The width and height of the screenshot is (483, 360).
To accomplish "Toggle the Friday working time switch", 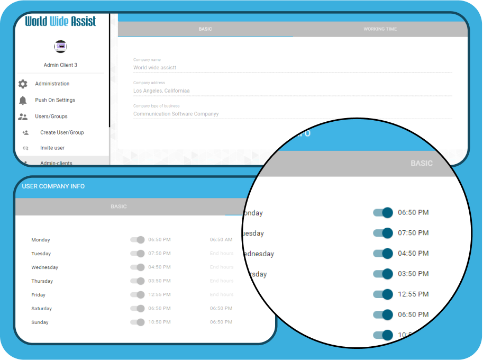I will pos(138,295).
